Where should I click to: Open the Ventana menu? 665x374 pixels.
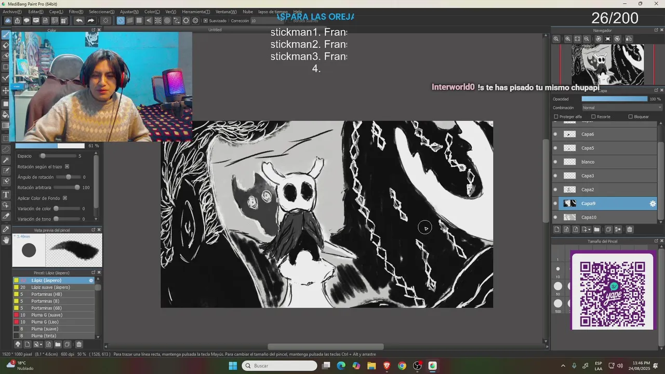coord(226,11)
